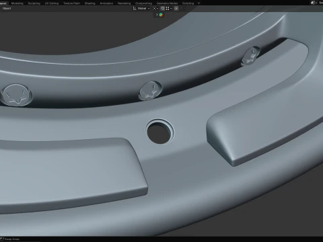The height and width of the screenshot is (242, 323).
Task: Switch to the Animation workspace tab
Action: point(106,3)
